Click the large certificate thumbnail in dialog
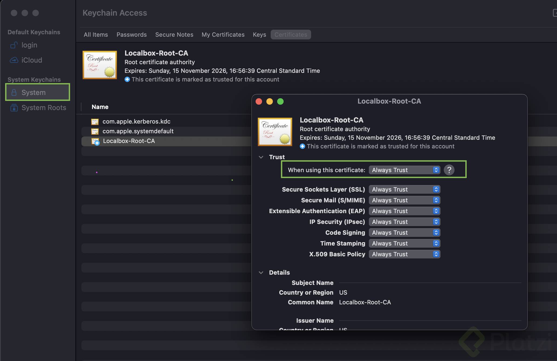The height and width of the screenshot is (361, 557). (x=275, y=132)
